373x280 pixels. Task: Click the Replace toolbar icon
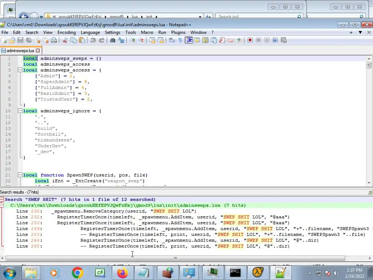click(x=121, y=40)
